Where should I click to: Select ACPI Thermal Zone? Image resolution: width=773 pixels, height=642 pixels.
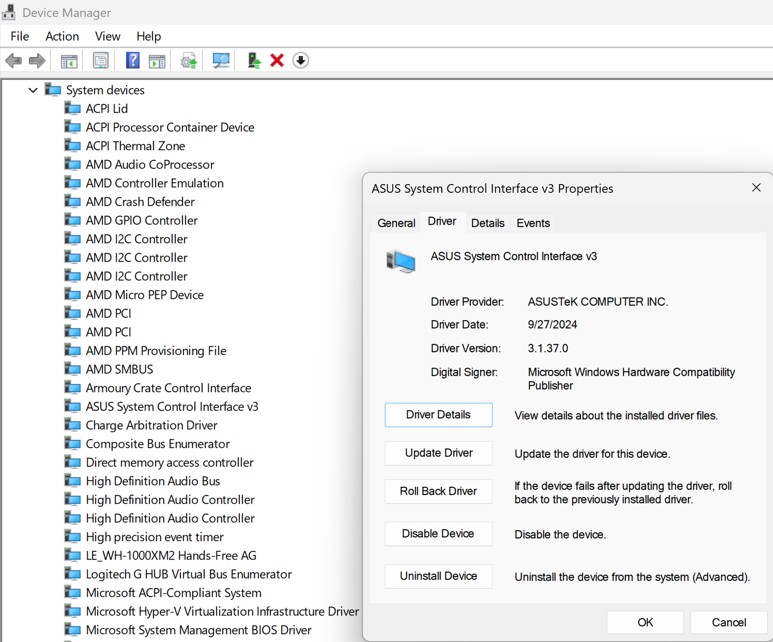pyautogui.click(x=136, y=146)
